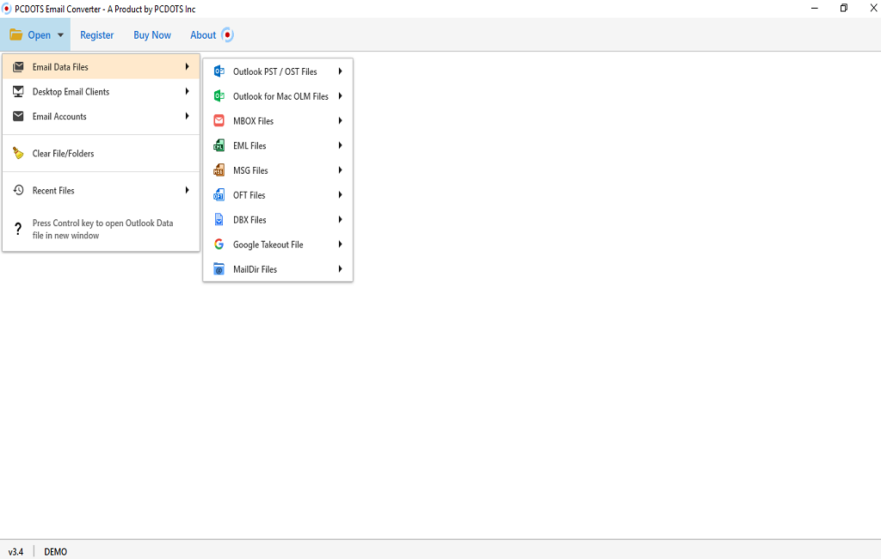Click the MSG Files icon
This screenshot has width=881, height=559.
tap(219, 170)
